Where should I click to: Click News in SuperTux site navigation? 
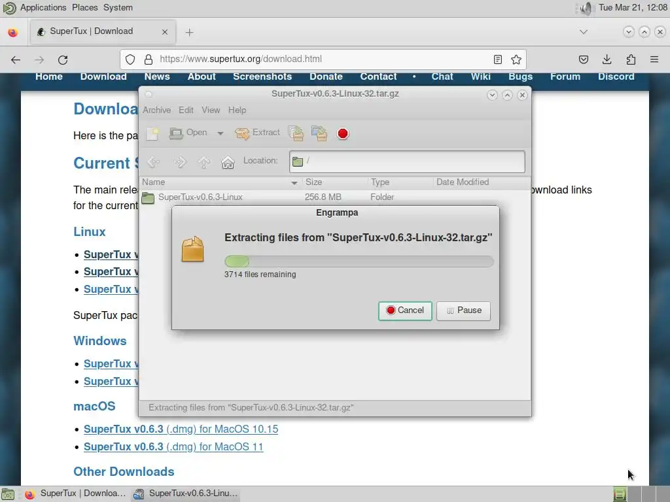tap(157, 76)
